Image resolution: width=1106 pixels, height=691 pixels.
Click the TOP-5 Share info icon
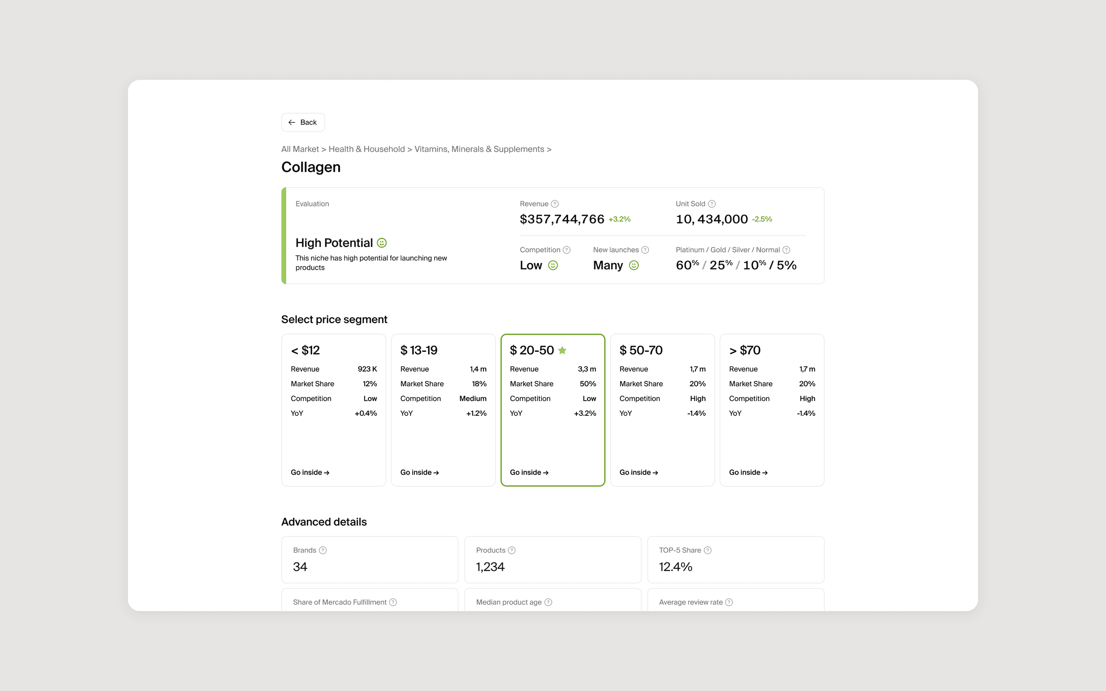click(707, 550)
